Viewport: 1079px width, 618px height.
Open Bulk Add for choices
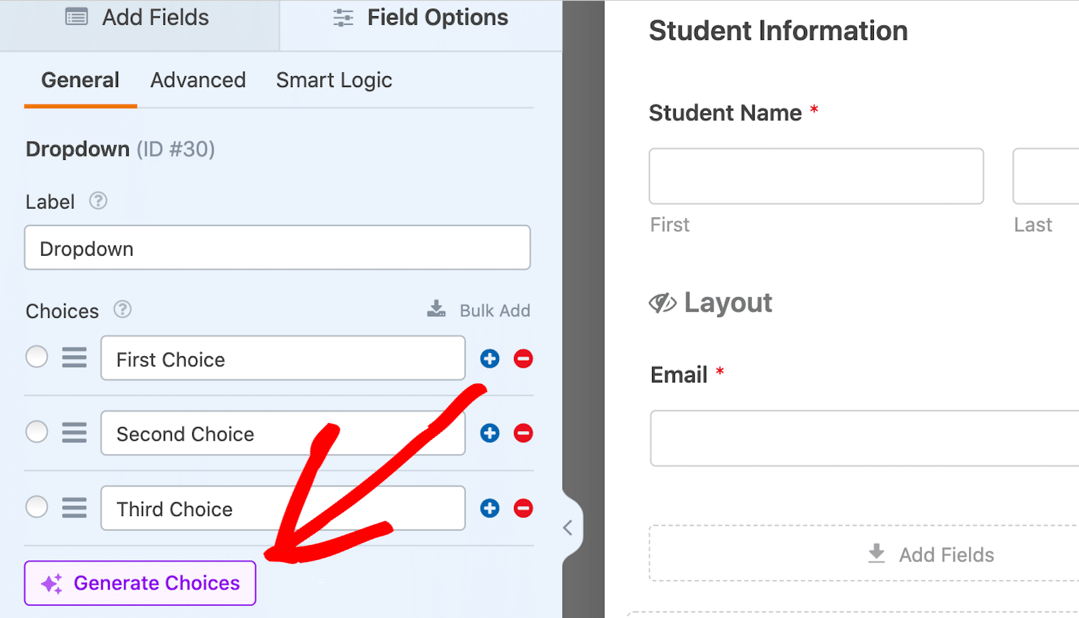[x=479, y=310]
